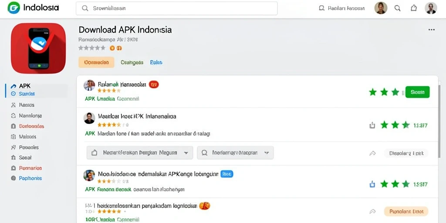Screen dimensions: 446x223
Task: Expand the Inedannaratacoran dropdown
Action: (235, 153)
